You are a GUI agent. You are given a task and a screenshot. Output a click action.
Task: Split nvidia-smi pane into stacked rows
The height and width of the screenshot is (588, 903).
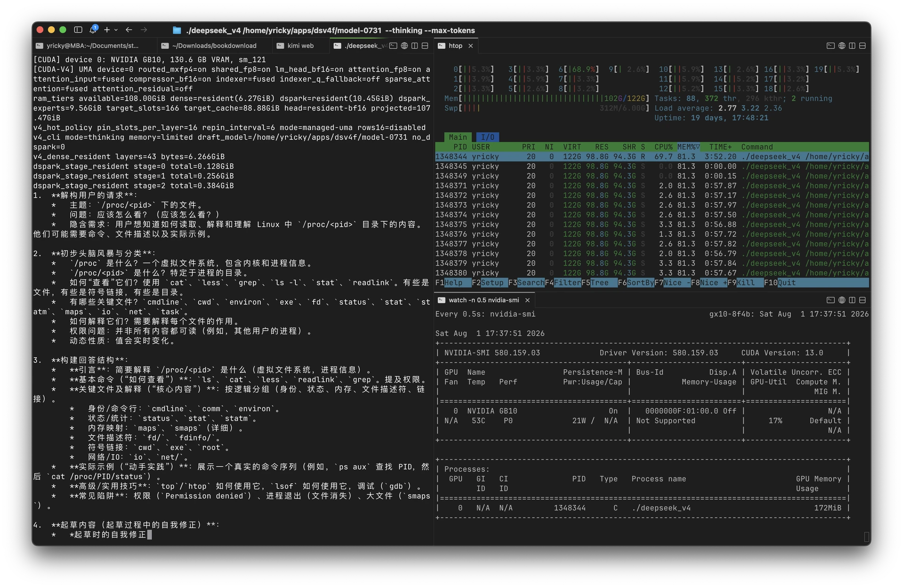(x=862, y=300)
